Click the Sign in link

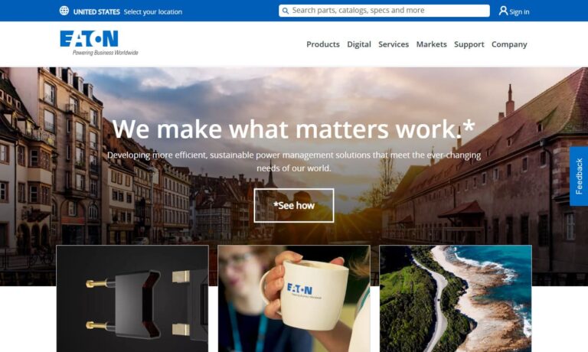(x=519, y=11)
